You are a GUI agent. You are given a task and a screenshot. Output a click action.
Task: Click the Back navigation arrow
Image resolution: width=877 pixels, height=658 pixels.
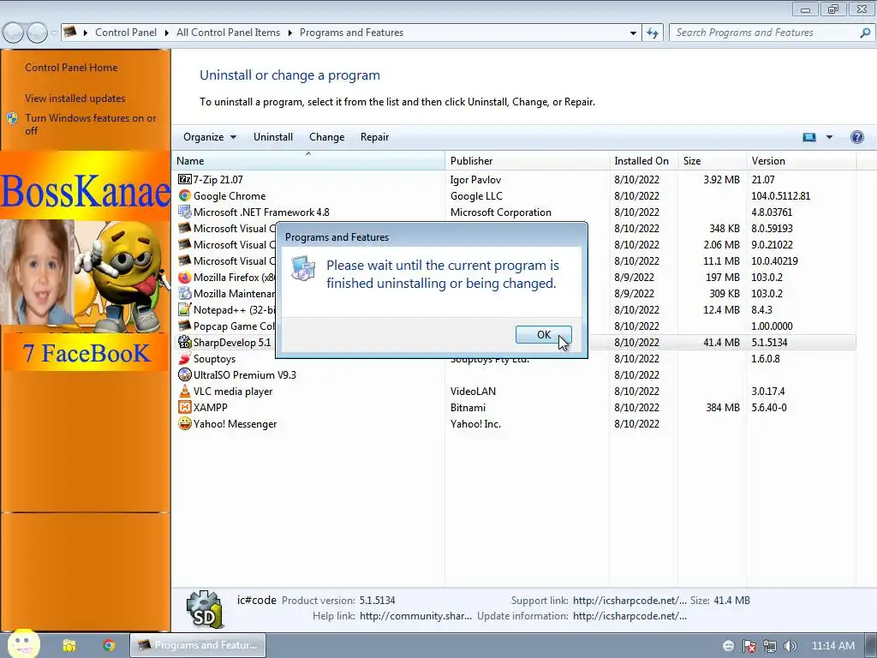(14, 33)
